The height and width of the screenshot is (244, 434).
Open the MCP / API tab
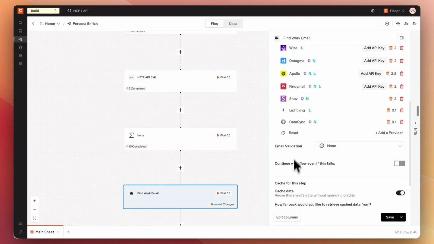click(78, 11)
